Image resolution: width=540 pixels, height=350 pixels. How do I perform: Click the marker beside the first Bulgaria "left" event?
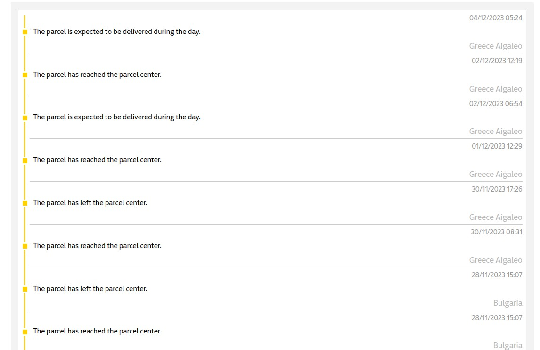pyautogui.click(x=25, y=289)
